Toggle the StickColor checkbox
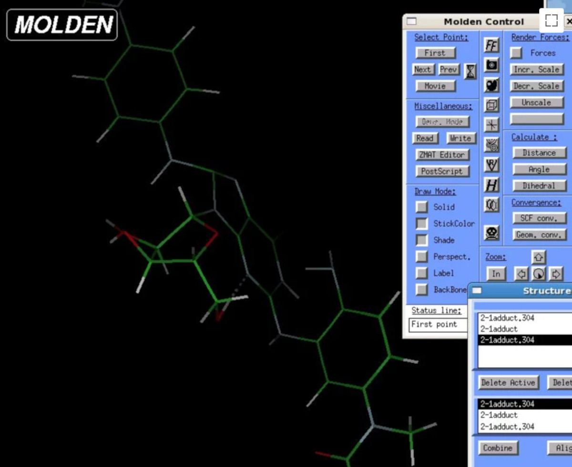Viewport: 572px width, 467px height. pos(421,223)
